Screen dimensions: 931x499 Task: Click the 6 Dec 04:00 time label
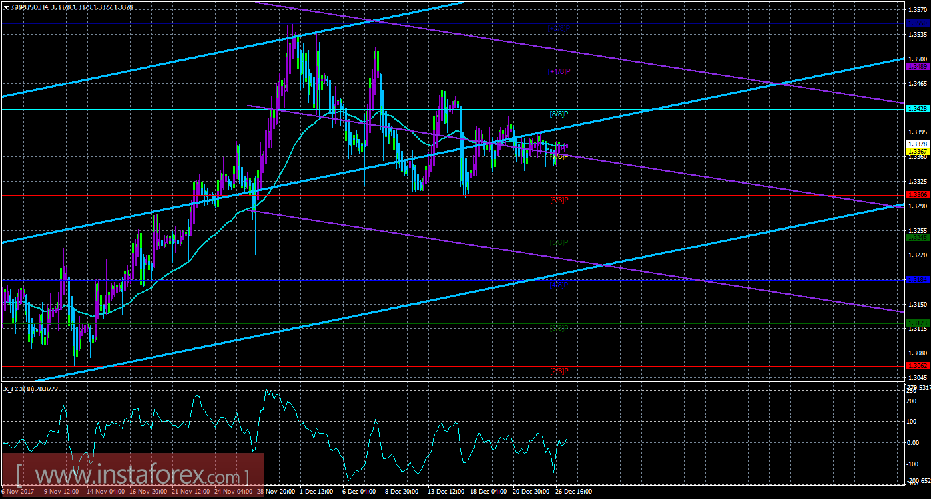pyautogui.click(x=360, y=492)
